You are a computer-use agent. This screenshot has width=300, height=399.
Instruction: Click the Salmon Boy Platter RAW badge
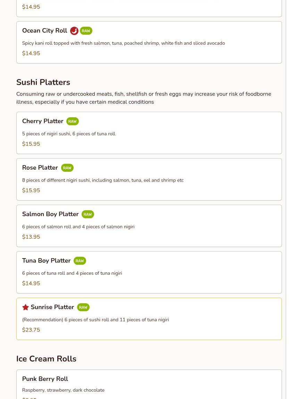pyautogui.click(x=87, y=214)
